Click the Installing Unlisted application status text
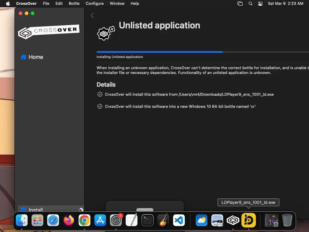This screenshot has width=309, height=232. (119, 57)
